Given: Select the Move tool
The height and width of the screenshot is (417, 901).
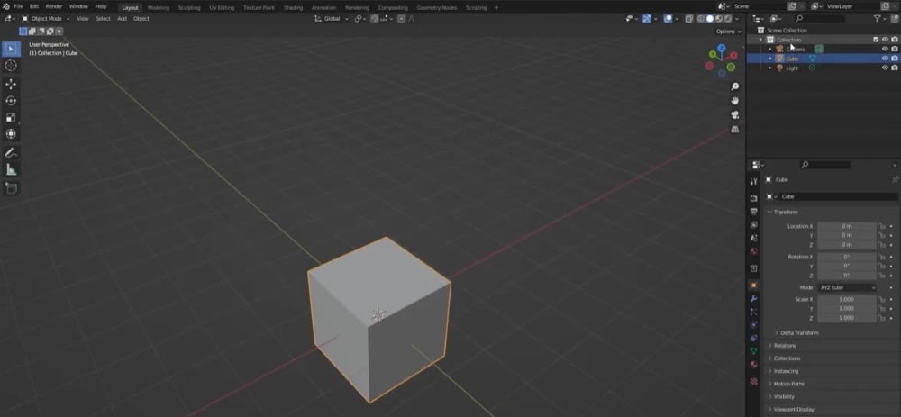Looking at the screenshot, I should [11, 84].
